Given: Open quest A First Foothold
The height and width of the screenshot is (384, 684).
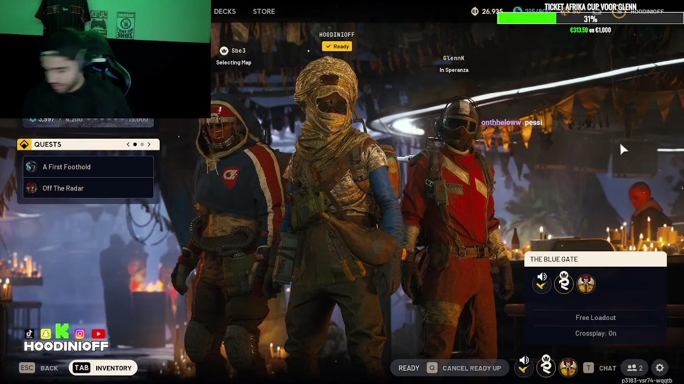Looking at the screenshot, I should (x=88, y=167).
